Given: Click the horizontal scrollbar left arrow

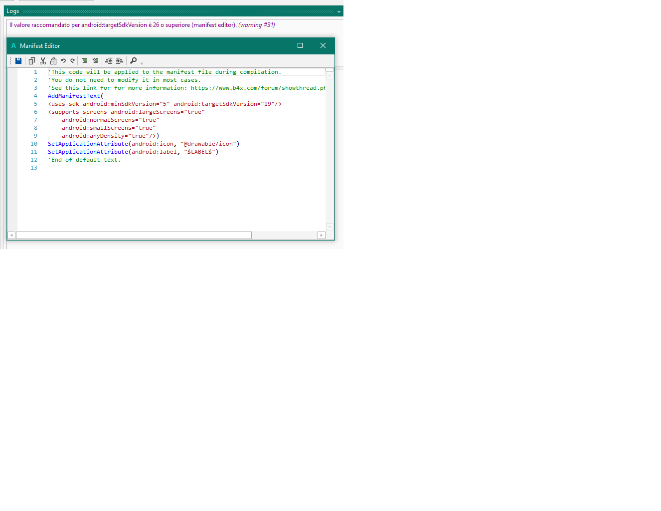Looking at the screenshot, I should (12, 235).
